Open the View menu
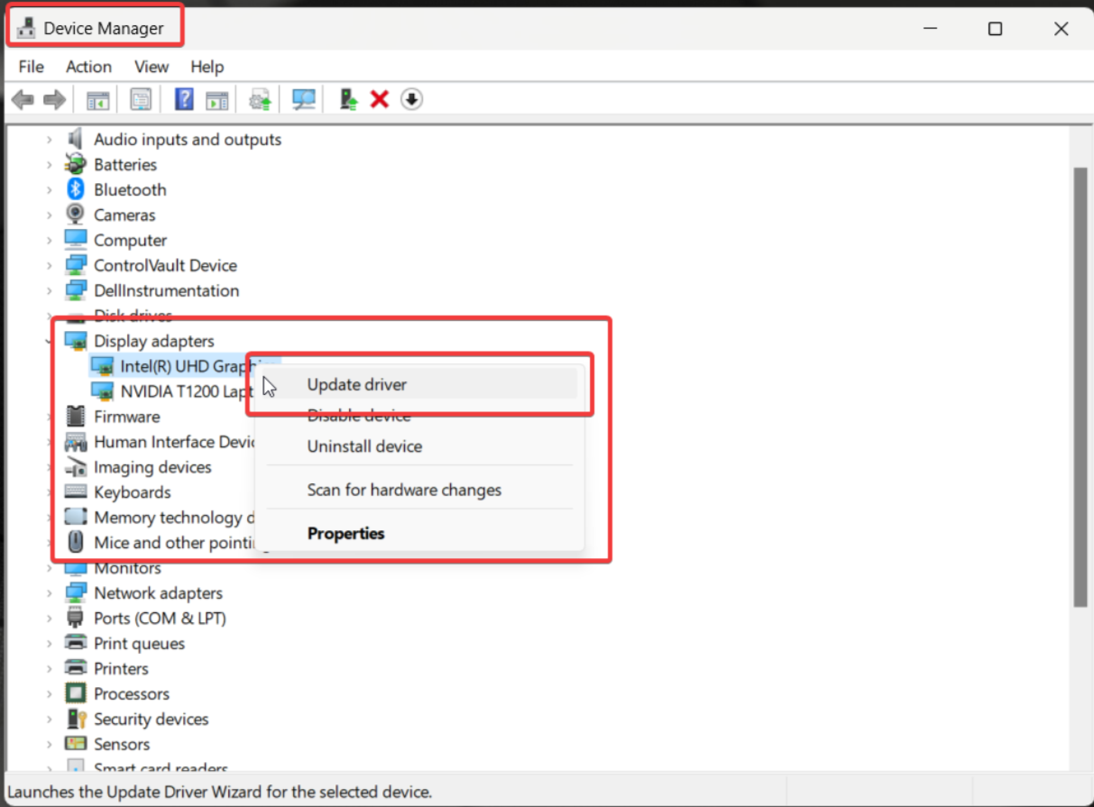This screenshot has height=807, width=1094. tap(152, 67)
